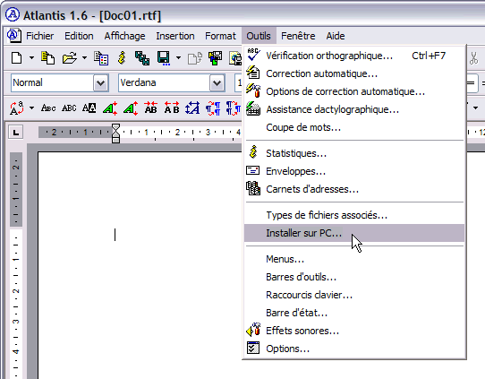
Task: Click the scissors Cut icon
Action: coord(473,58)
